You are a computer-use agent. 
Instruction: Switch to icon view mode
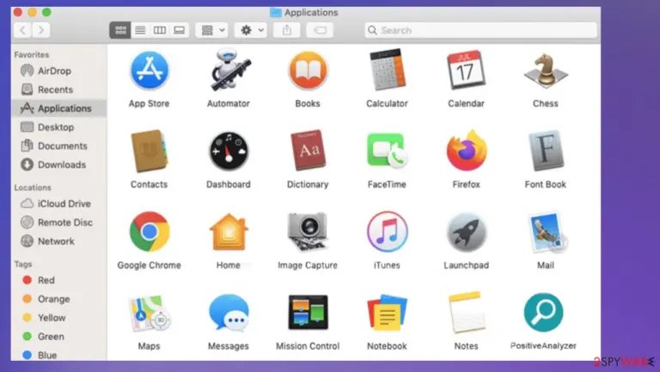120,30
